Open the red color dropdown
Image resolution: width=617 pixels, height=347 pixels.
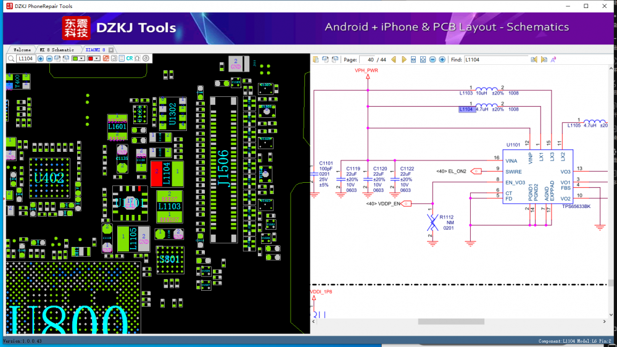[97, 59]
